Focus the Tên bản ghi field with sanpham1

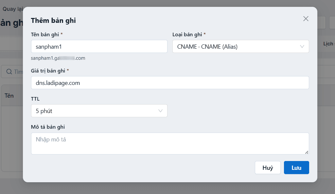(99, 46)
